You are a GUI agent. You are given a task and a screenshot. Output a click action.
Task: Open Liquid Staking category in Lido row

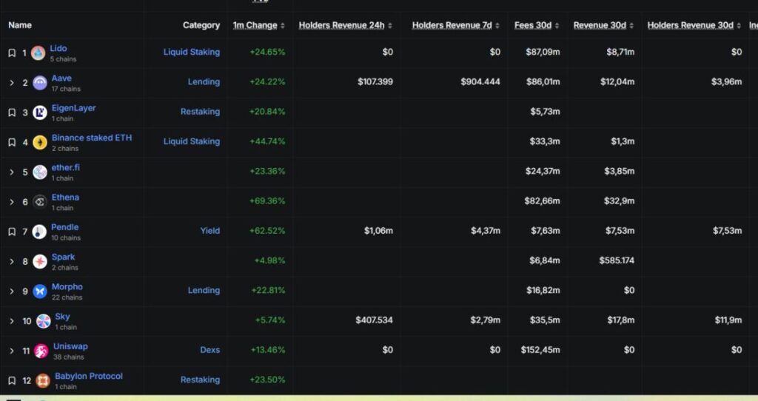(x=192, y=53)
